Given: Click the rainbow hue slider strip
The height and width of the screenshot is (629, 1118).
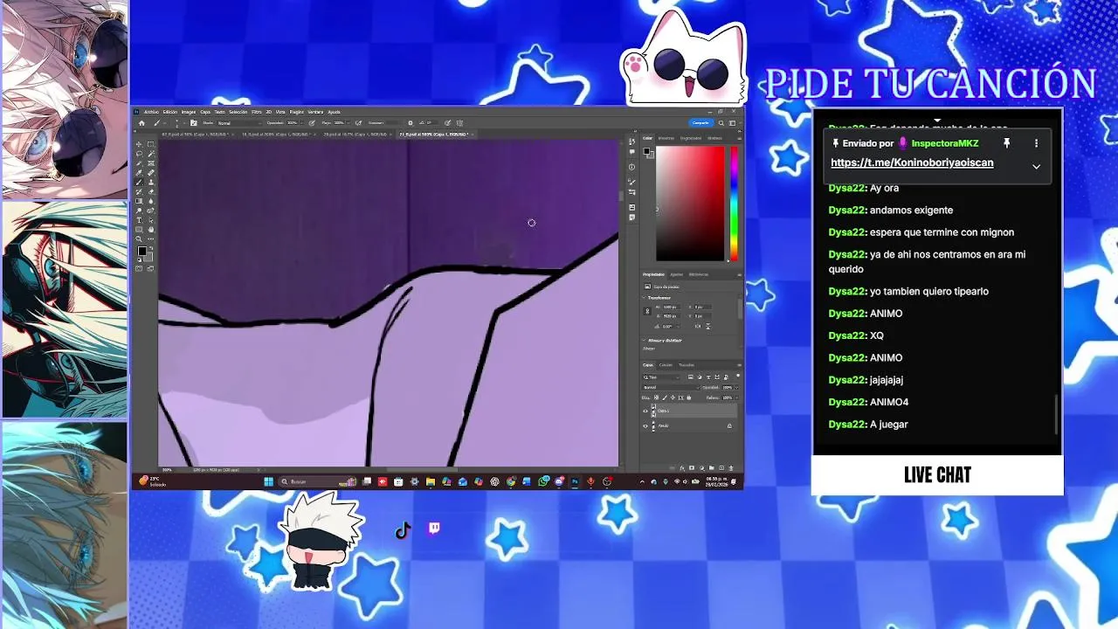Looking at the screenshot, I should (x=734, y=204).
